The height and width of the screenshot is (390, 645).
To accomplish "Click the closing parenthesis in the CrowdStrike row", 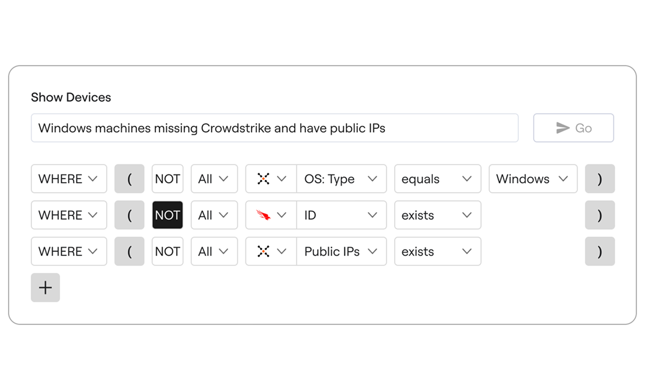I will coord(600,215).
